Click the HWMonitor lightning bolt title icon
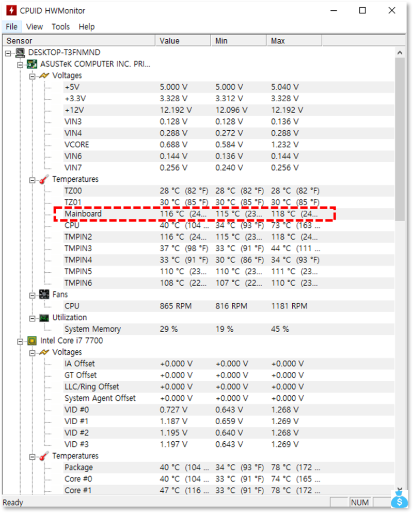The height and width of the screenshot is (513, 413). 11,10
